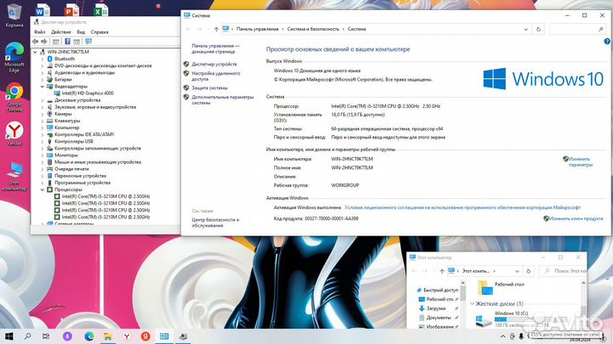Click the Forward arrow in Device Manager toolbar
Viewport: 613px width, 344px height.
[x=44, y=42]
